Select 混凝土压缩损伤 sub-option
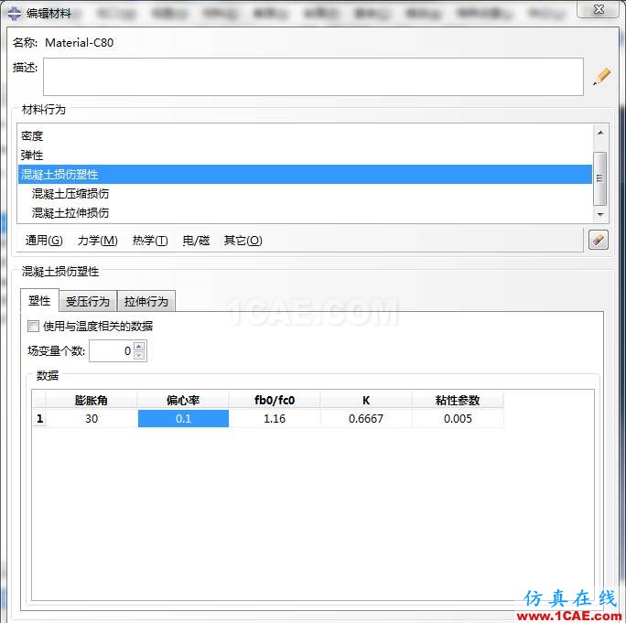Screen dimensions: 626x623 (305, 194)
